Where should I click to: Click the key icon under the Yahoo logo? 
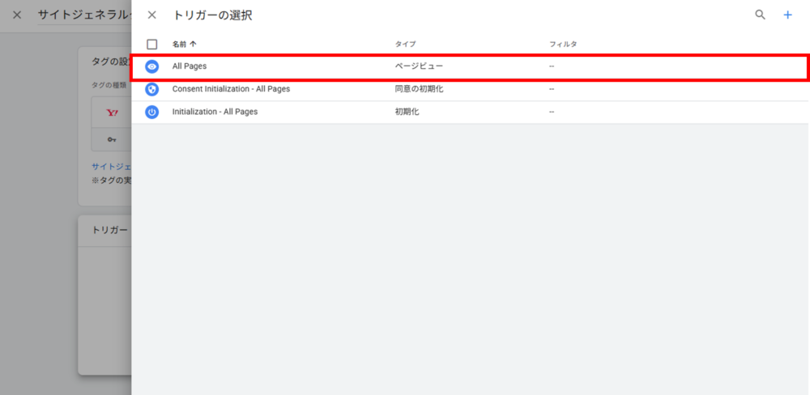pyautogui.click(x=112, y=140)
